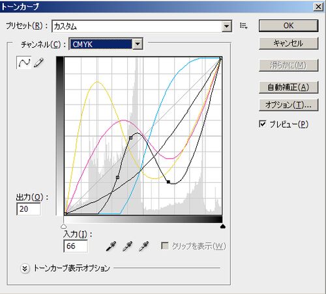Select the pencil draw-curve tool
326x294 pixels.
[x=39, y=63]
